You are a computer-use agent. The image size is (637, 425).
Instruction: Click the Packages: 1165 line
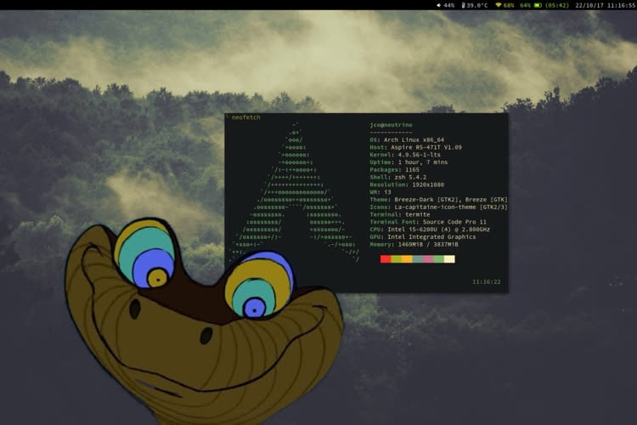click(394, 170)
